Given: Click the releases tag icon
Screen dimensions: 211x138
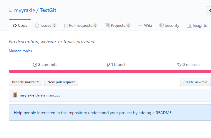Looking at the screenshot, I should coord(179,65).
